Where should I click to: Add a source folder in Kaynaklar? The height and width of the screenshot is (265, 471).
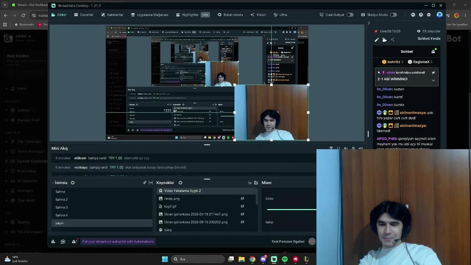point(256,183)
